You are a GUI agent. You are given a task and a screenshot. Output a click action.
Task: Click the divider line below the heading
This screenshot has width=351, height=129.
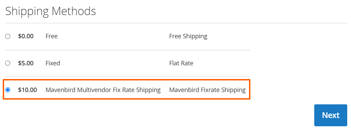(x=176, y=23)
